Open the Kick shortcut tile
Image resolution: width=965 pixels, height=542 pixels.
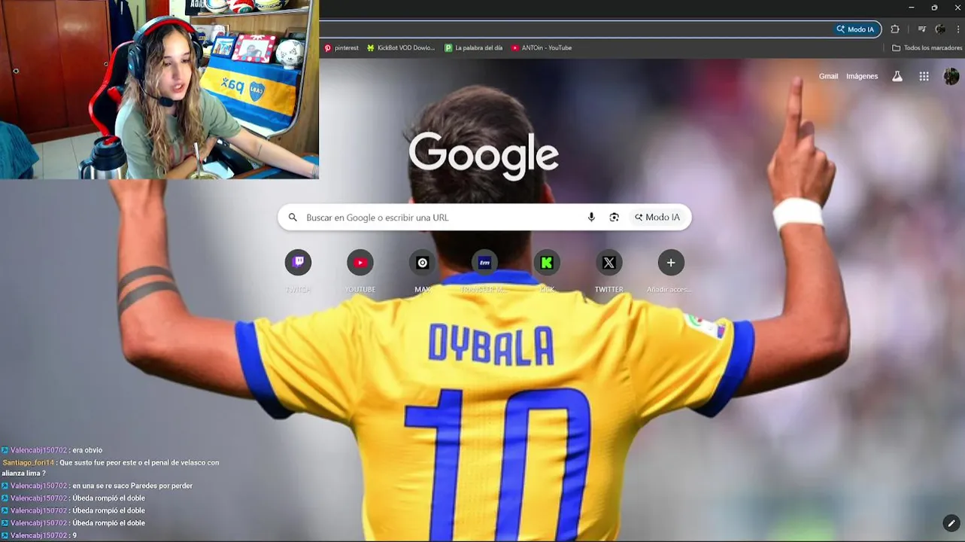tap(547, 263)
